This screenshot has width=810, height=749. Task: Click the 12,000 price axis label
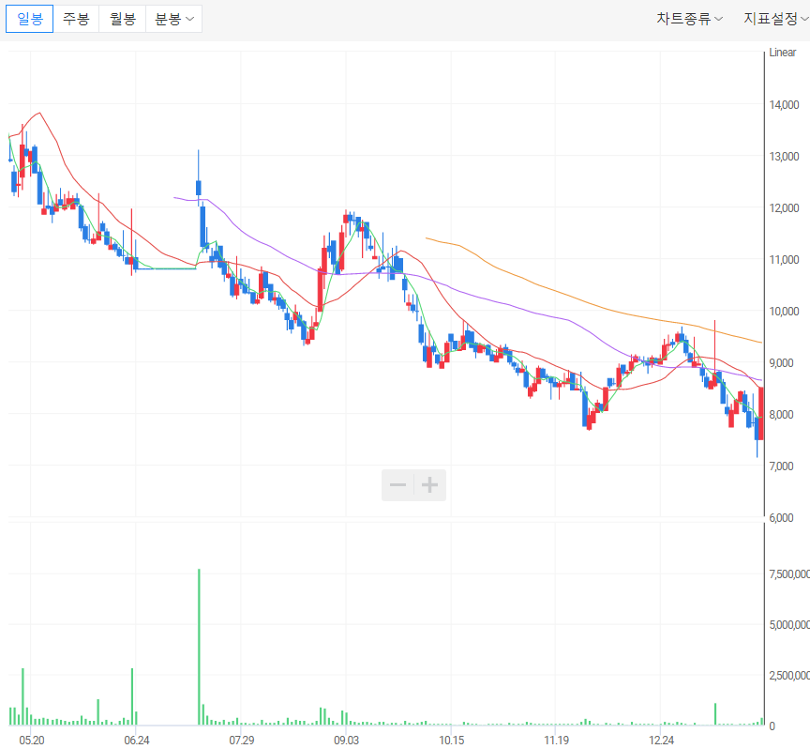click(x=784, y=208)
